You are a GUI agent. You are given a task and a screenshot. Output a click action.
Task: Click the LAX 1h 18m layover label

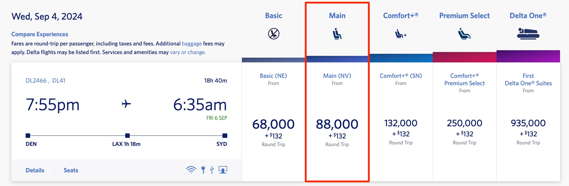(x=126, y=144)
